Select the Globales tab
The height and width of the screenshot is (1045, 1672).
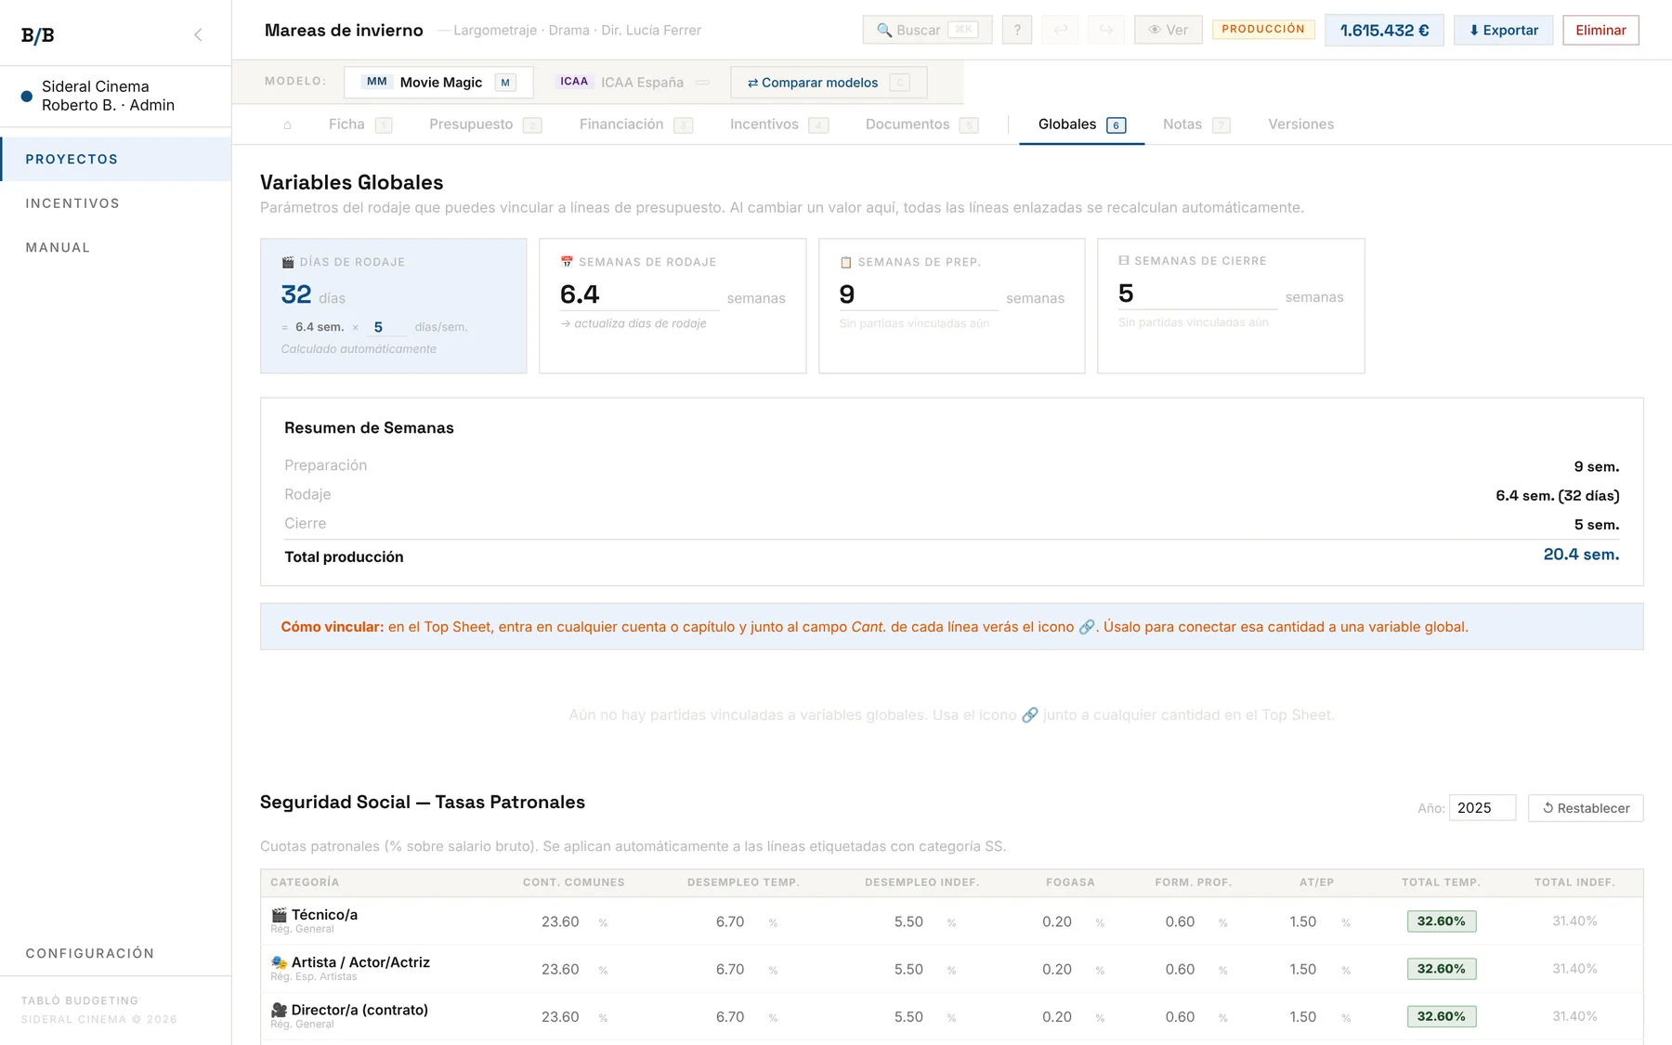click(x=1081, y=124)
